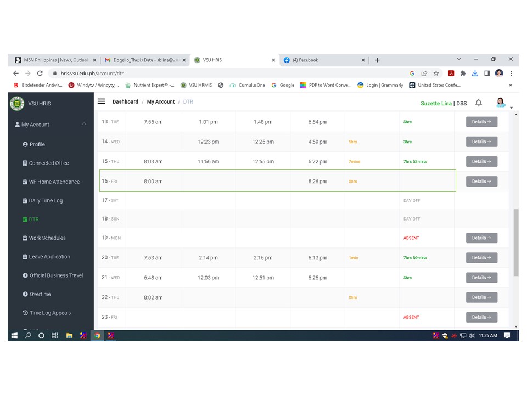This screenshot has width=527, height=395.
Task: Click Details button for 19 - MON absent row
Action: coord(481,238)
